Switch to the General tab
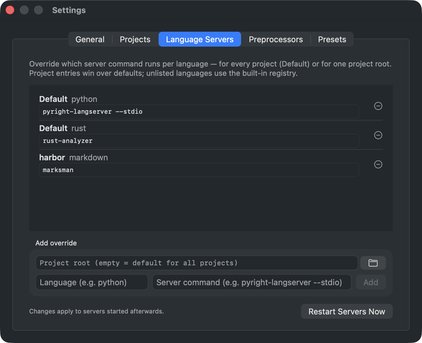The width and height of the screenshot is (422, 343). [90, 39]
